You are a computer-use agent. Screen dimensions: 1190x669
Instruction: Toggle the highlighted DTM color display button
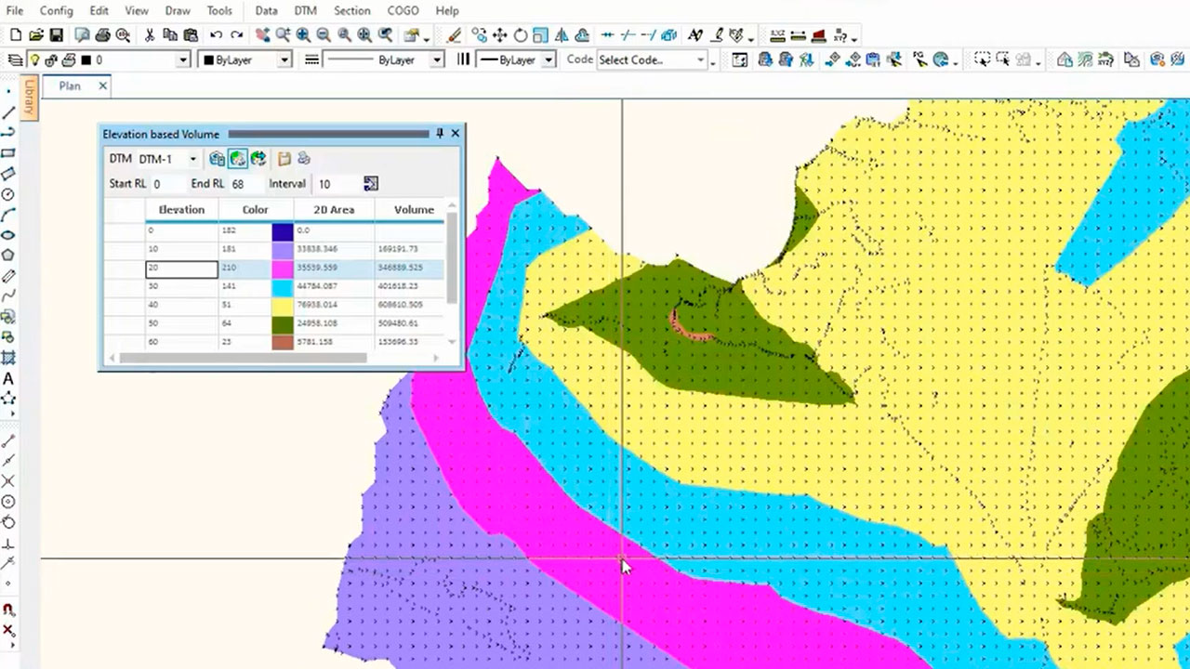click(x=238, y=159)
